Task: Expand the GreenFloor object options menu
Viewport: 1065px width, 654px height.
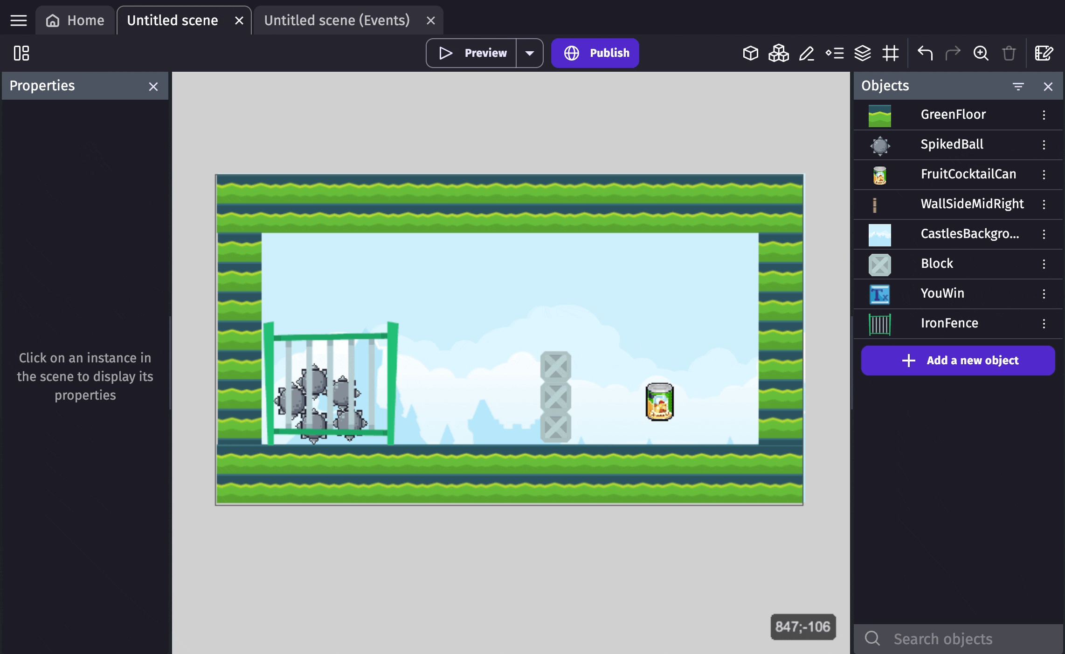Action: (1044, 115)
